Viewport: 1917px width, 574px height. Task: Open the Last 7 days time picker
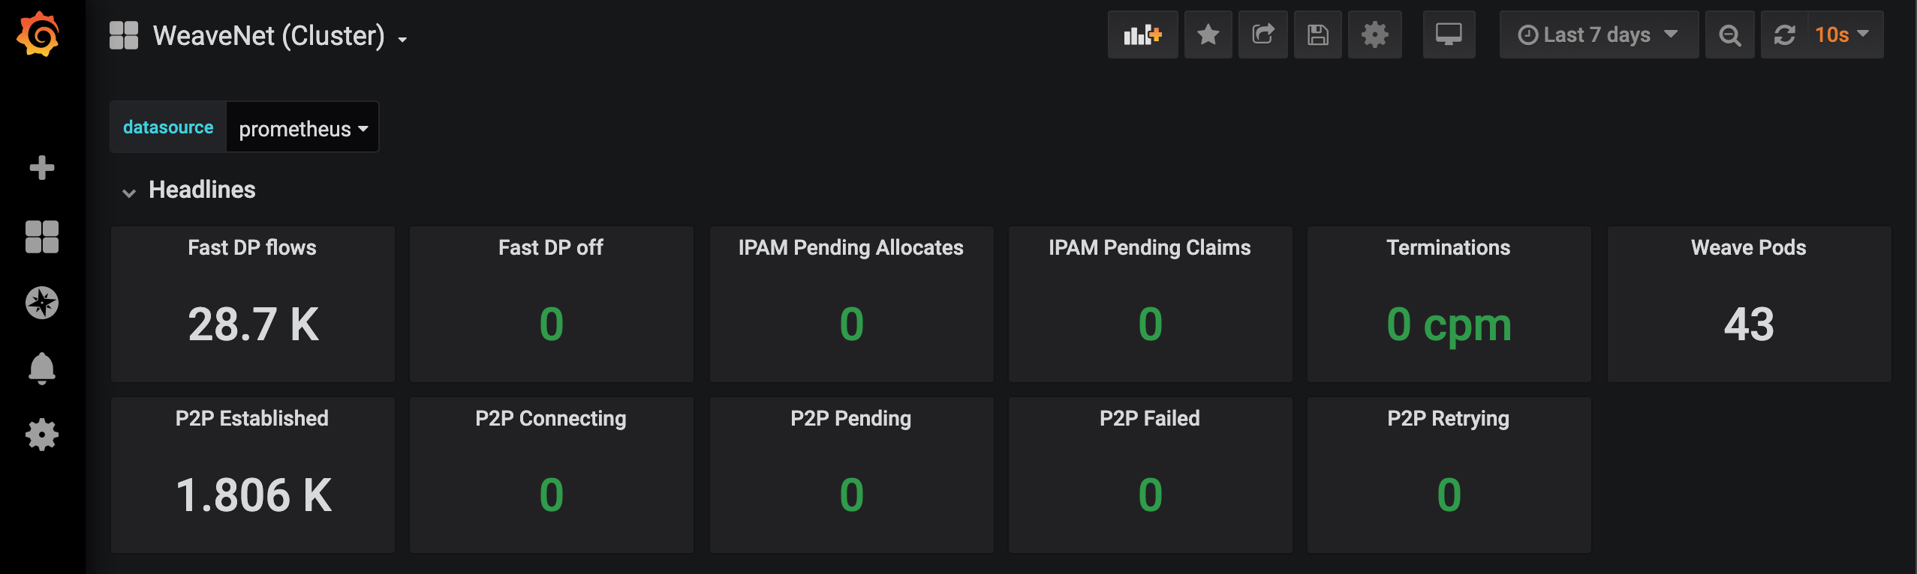pos(1598,34)
